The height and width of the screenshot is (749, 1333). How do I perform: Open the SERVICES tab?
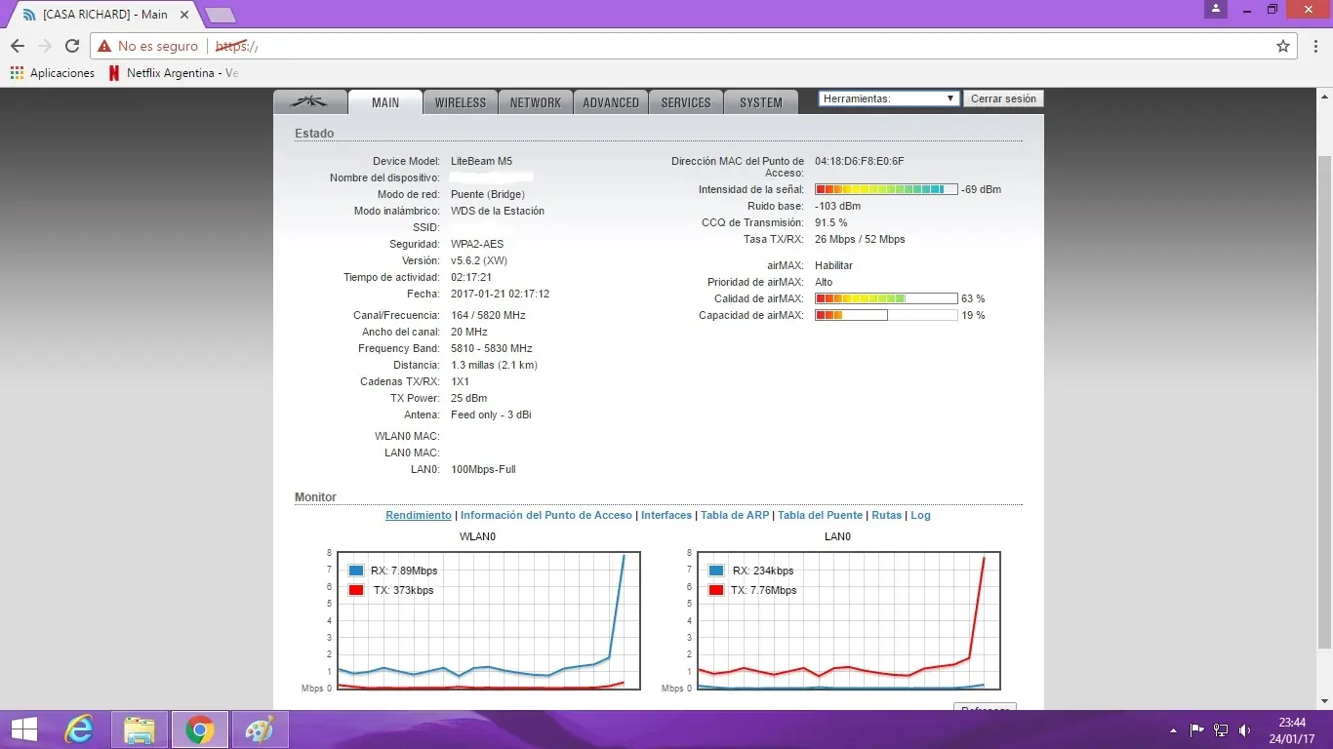[x=686, y=102]
